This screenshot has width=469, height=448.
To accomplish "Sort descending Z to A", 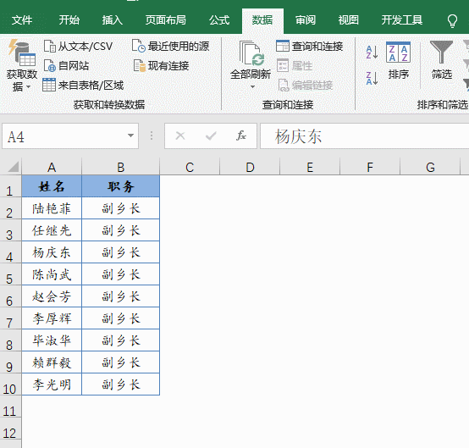I will point(372,78).
